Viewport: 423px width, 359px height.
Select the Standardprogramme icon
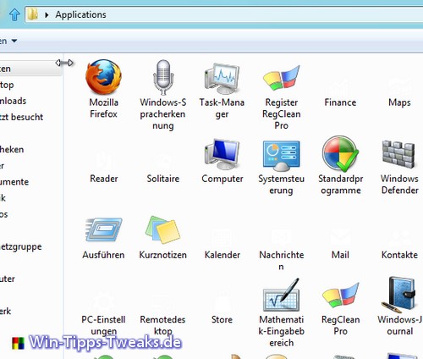coord(340,153)
